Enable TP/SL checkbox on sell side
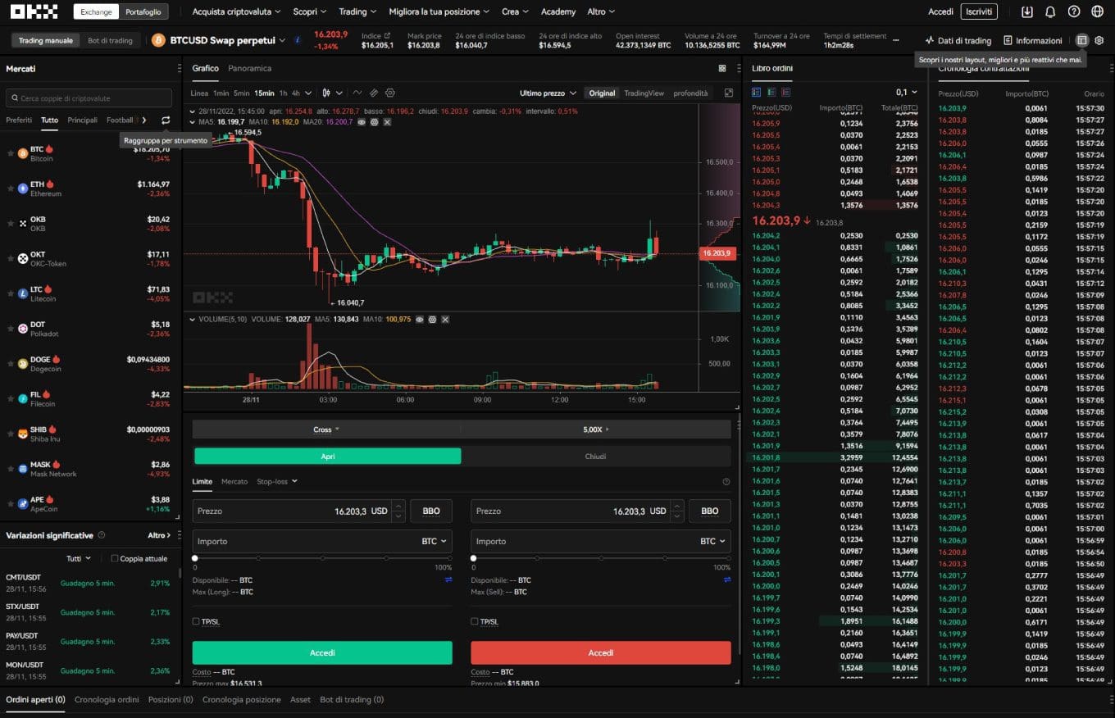This screenshot has width=1115, height=718. coord(475,621)
